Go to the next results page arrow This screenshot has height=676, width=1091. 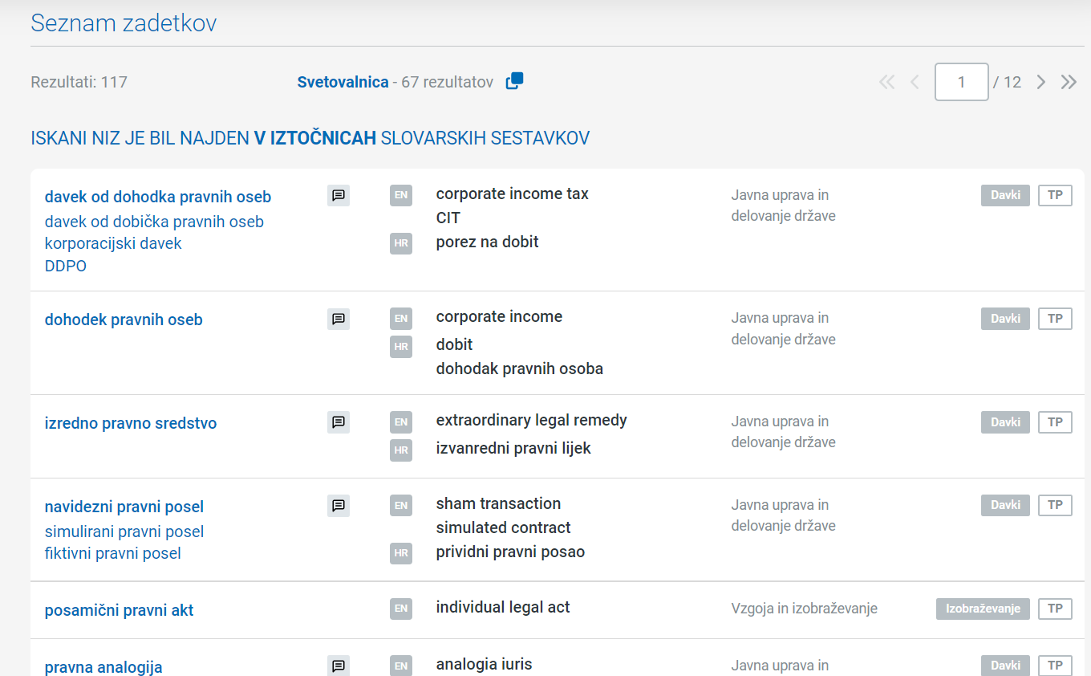[1041, 82]
